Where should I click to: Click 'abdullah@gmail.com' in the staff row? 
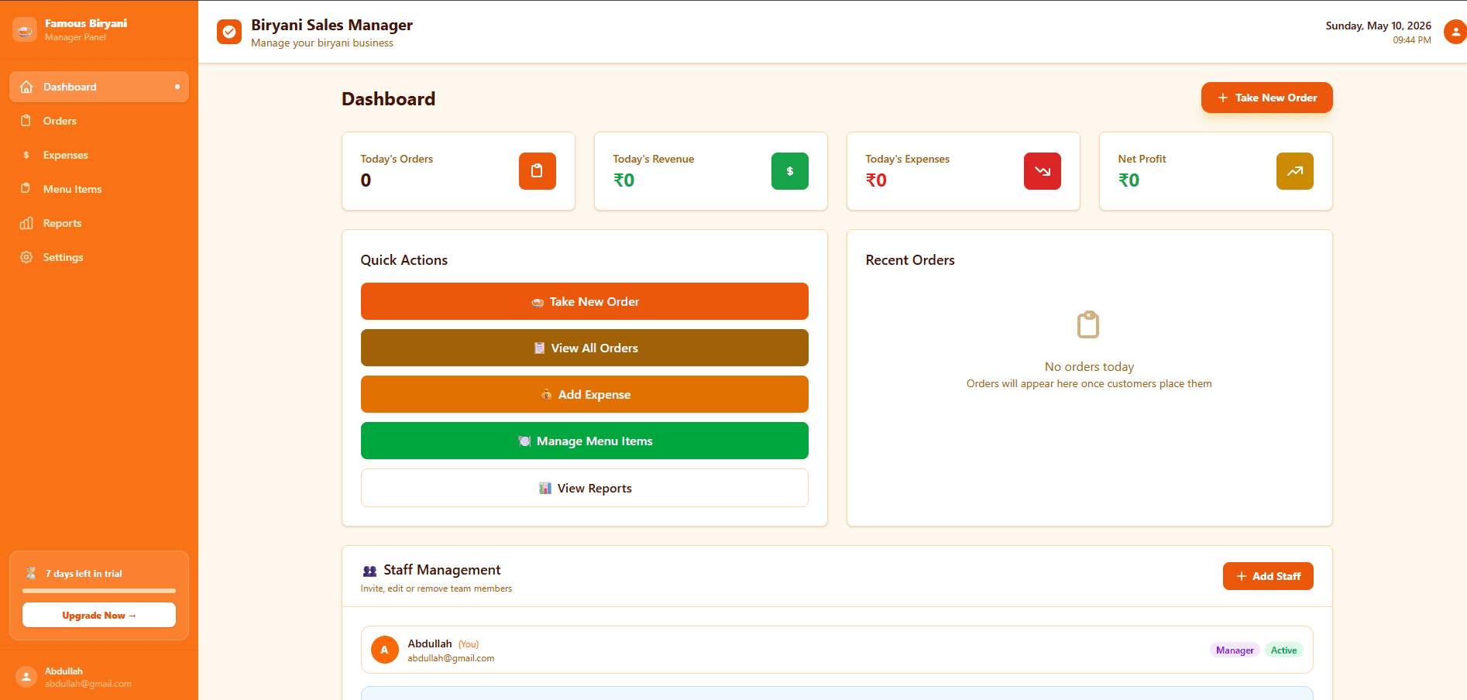[451, 658]
